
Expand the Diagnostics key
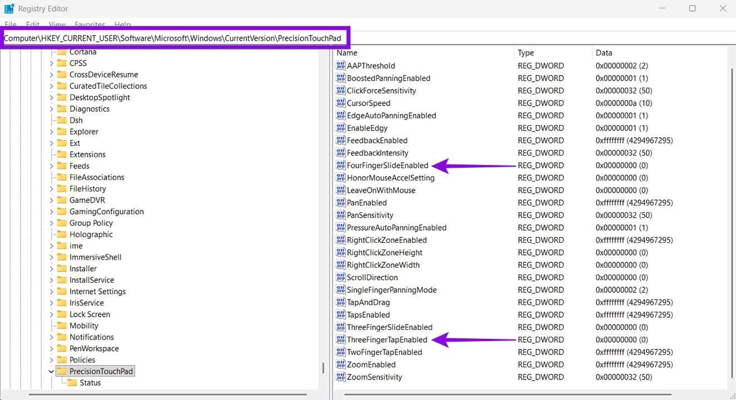pos(51,109)
